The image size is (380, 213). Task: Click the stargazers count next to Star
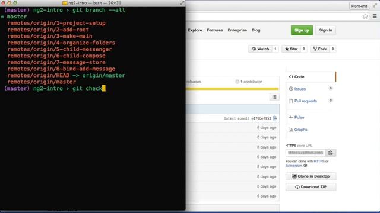click(303, 49)
